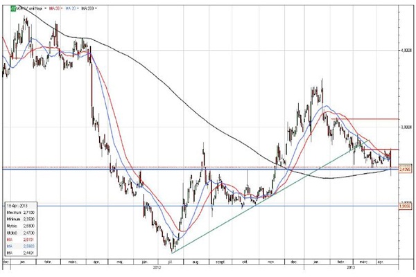416x277 pixels.
Task: Click the 1,9556 support price label
Action: pyautogui.click(x=405, y=205)
